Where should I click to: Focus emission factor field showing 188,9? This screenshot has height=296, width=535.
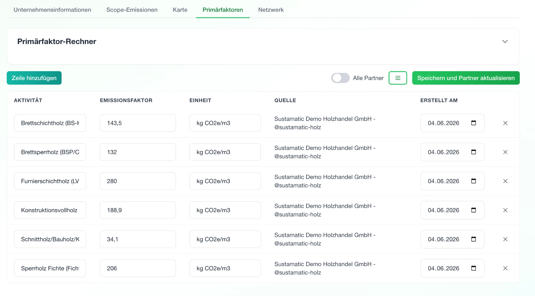click(138, 210)
